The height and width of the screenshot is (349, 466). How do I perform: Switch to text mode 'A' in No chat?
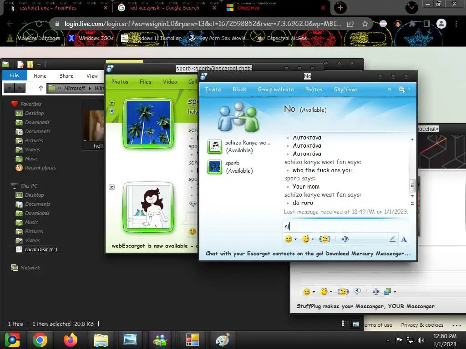tap(404, 239)
